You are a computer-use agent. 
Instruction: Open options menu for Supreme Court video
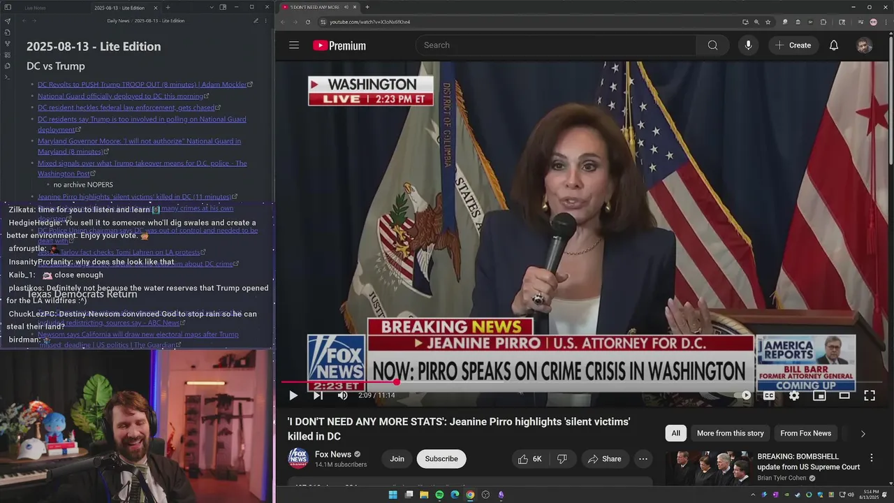[x=871, y=458]
